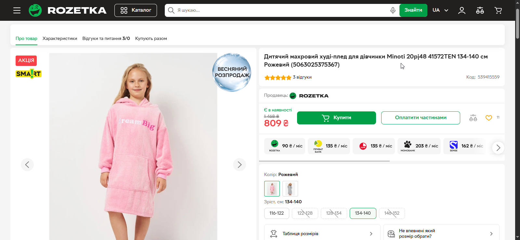Select size 146-152
This screenshot has width=520, height=240.
392,213
